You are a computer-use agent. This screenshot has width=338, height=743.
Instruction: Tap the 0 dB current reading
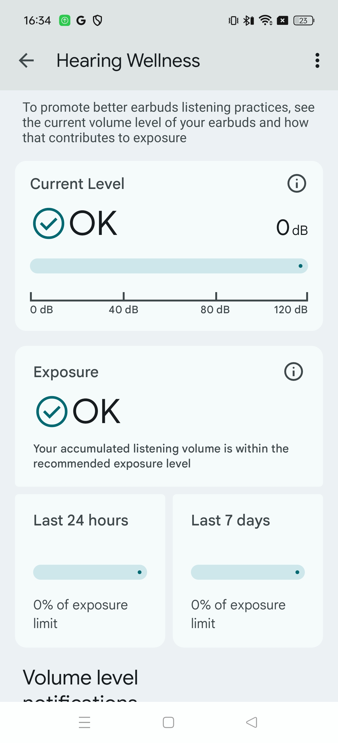click(291, 228)
